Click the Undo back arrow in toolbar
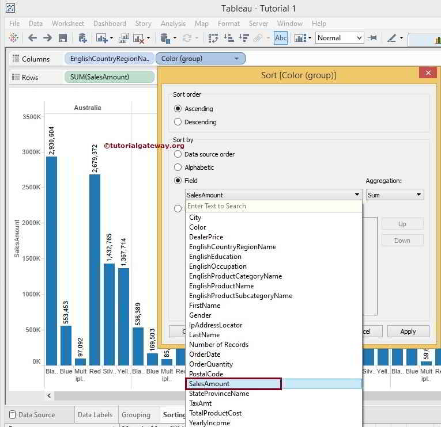The width and height of the screenshot is (441, 427). click(33, 38)
